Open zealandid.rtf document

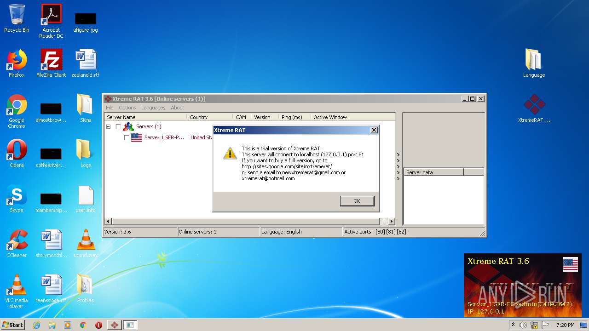click(86, 63)
